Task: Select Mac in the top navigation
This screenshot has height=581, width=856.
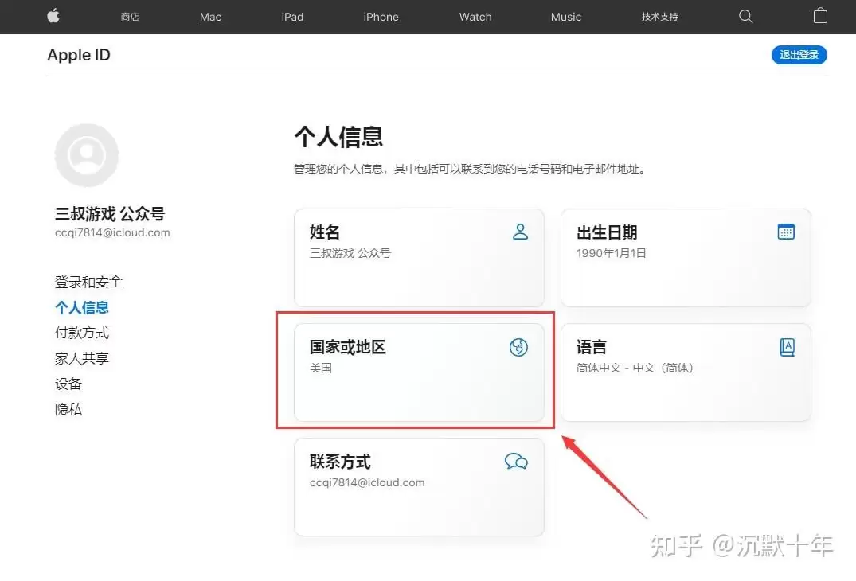Action: click(209, 16)
